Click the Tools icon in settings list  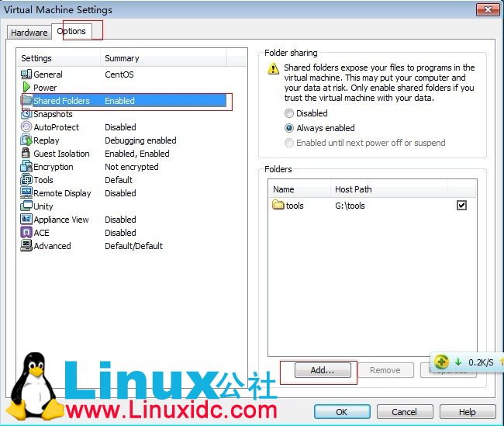(x=26, y=179)
